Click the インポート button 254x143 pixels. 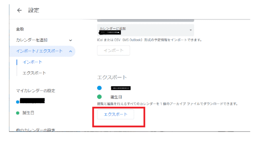[114, 50]
